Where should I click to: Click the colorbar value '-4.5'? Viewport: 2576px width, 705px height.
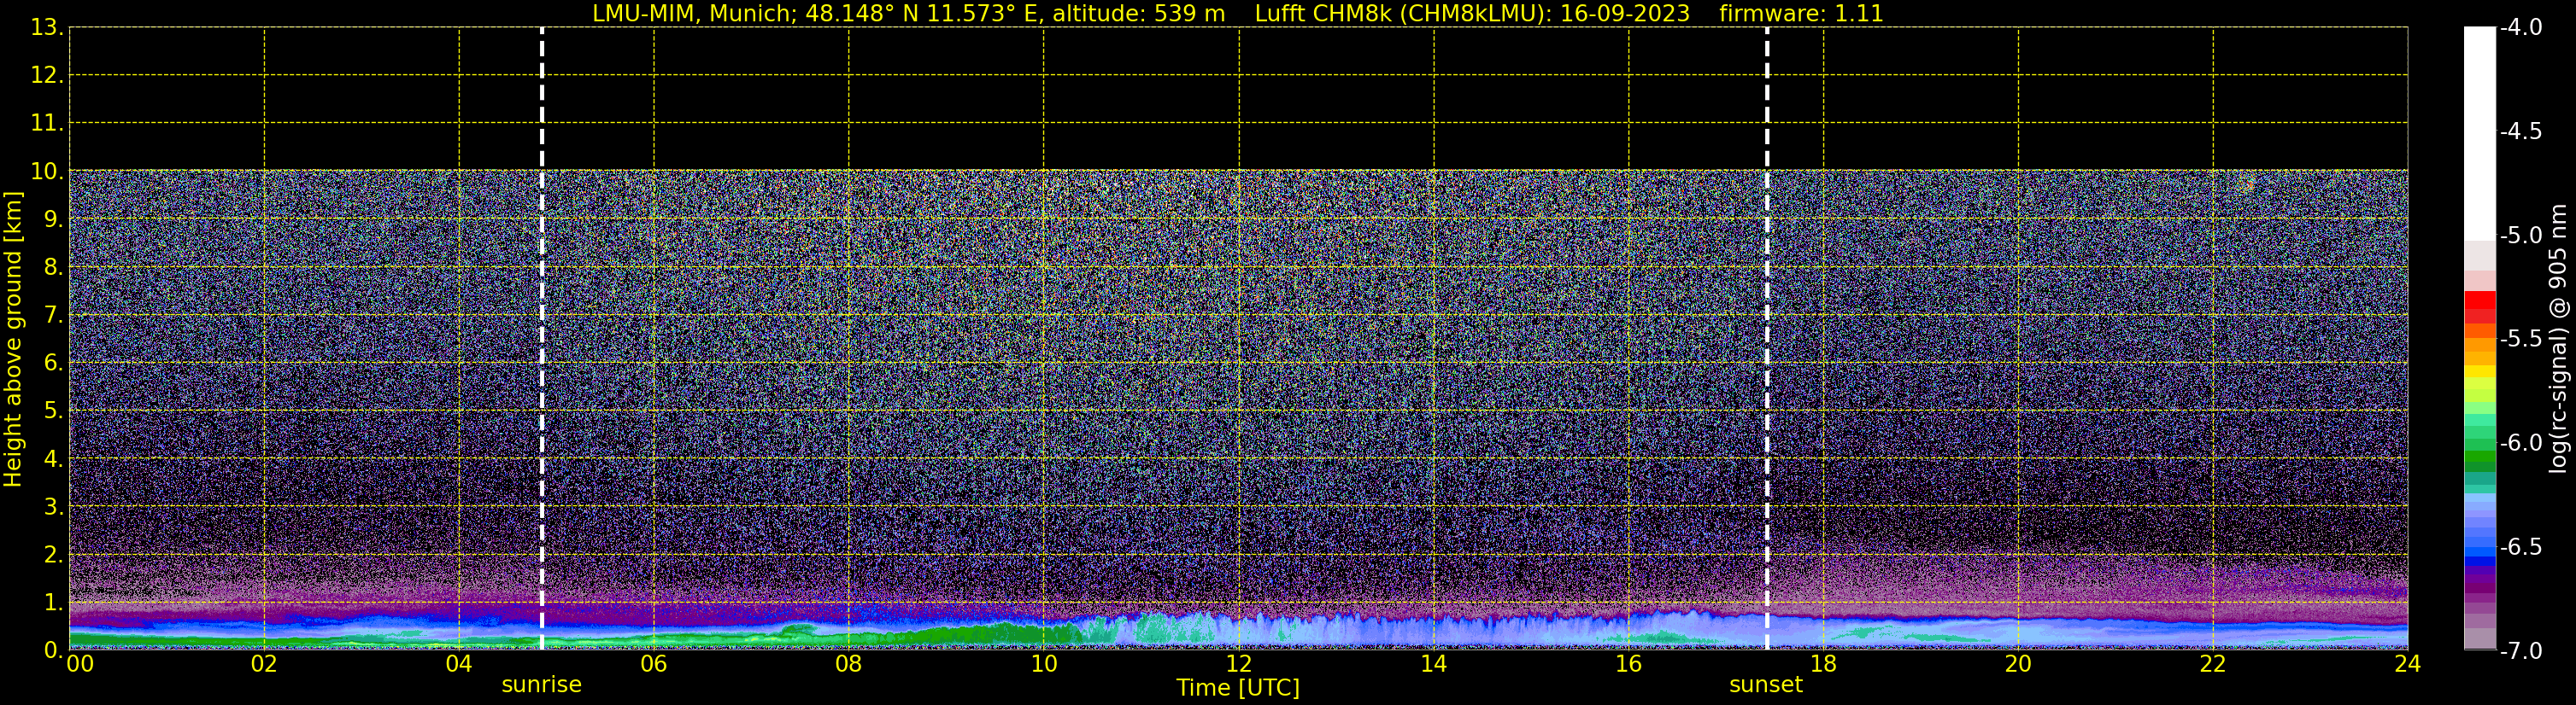click(x=2521, y=131)
